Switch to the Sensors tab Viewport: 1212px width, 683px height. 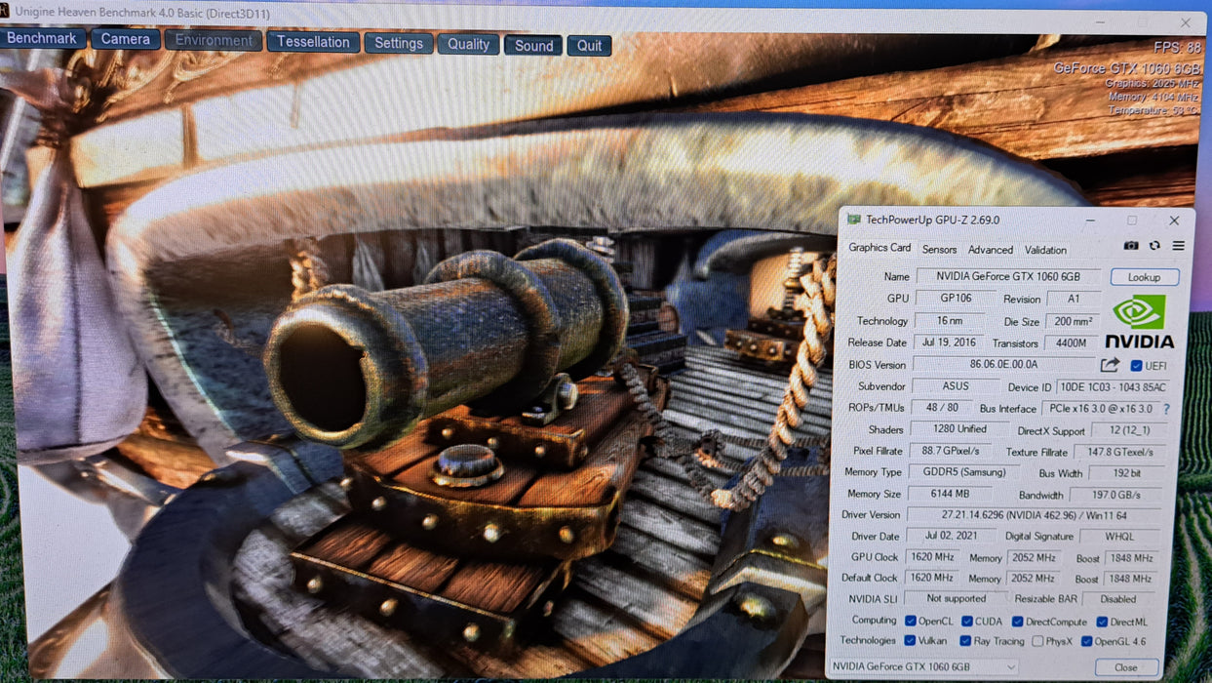939,250
